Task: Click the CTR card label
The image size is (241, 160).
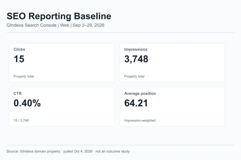Action: coord(18,93)
